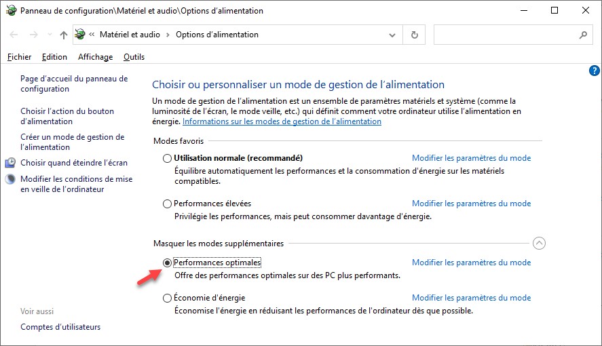Modify settings for Performances optimales plan
The image size is (602, 346).
coord(471,263)
